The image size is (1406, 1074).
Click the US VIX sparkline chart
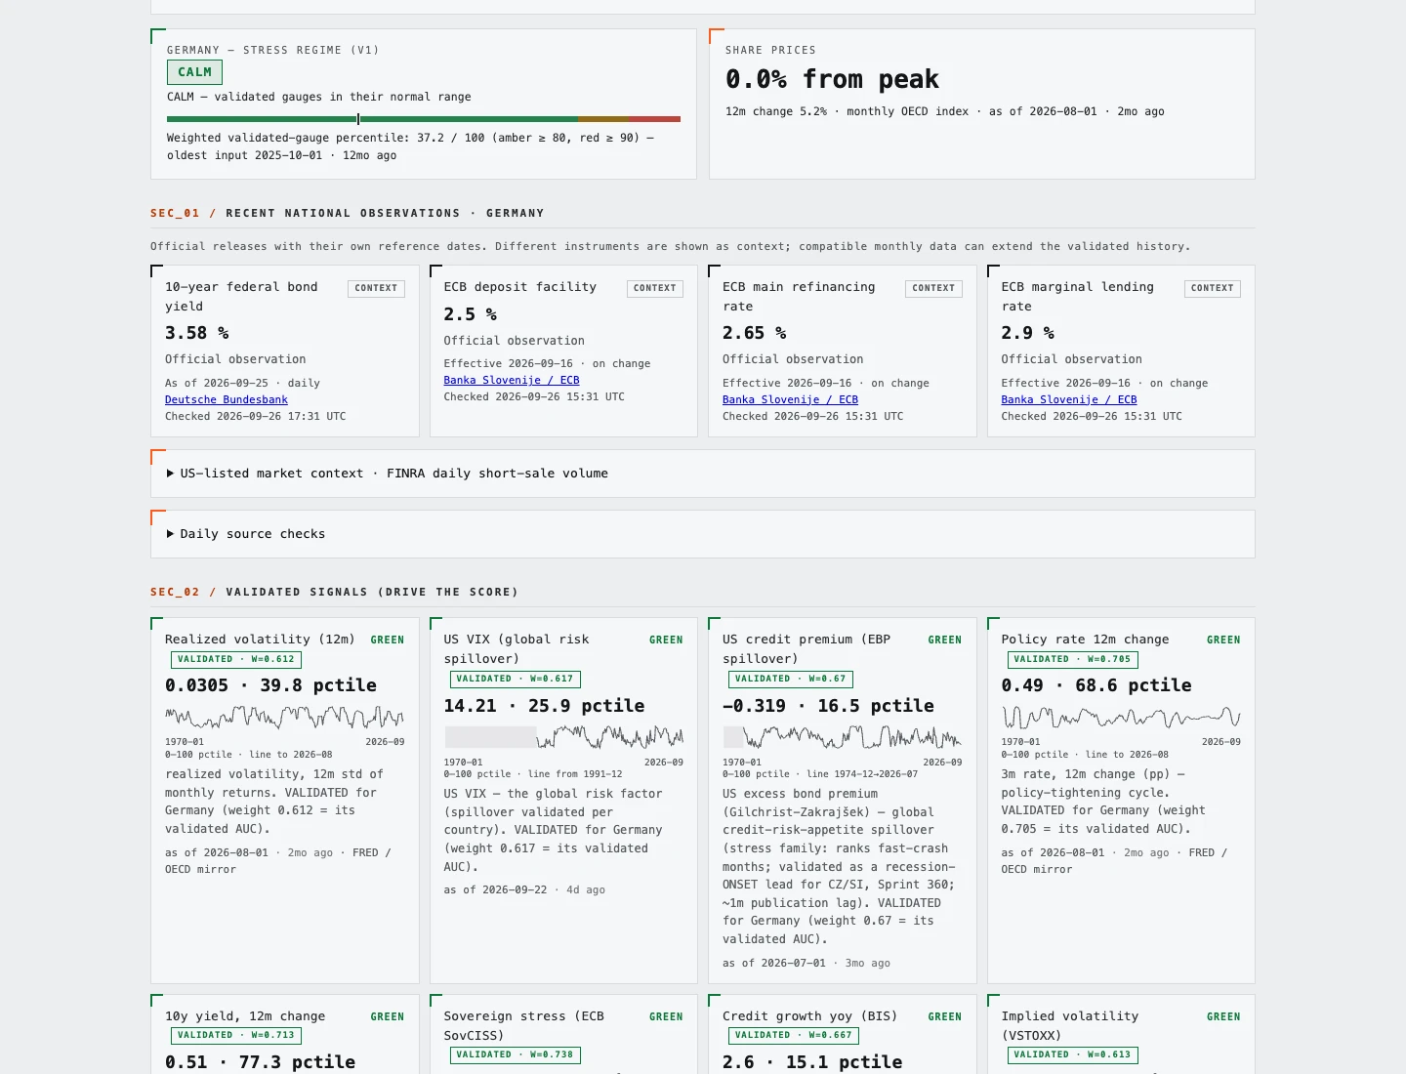click(x=563, y=737)
